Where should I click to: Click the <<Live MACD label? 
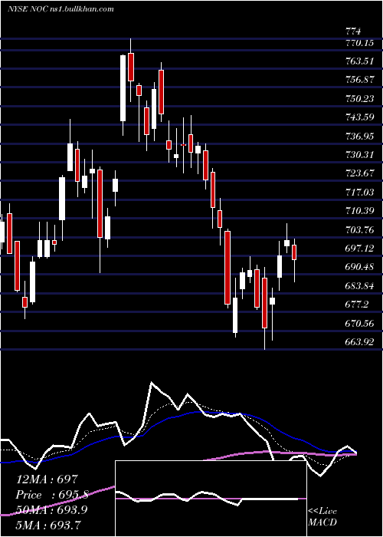322,516
